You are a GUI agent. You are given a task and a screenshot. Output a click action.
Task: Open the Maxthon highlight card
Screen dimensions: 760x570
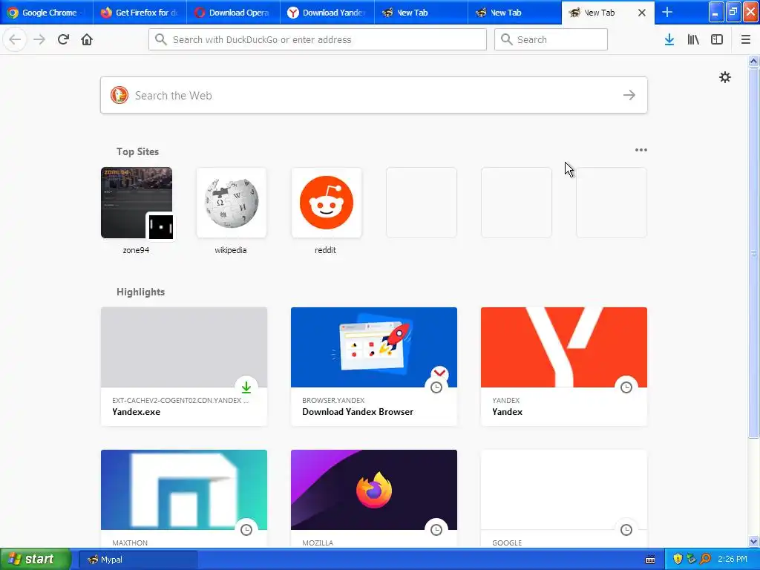click(184, 499)
